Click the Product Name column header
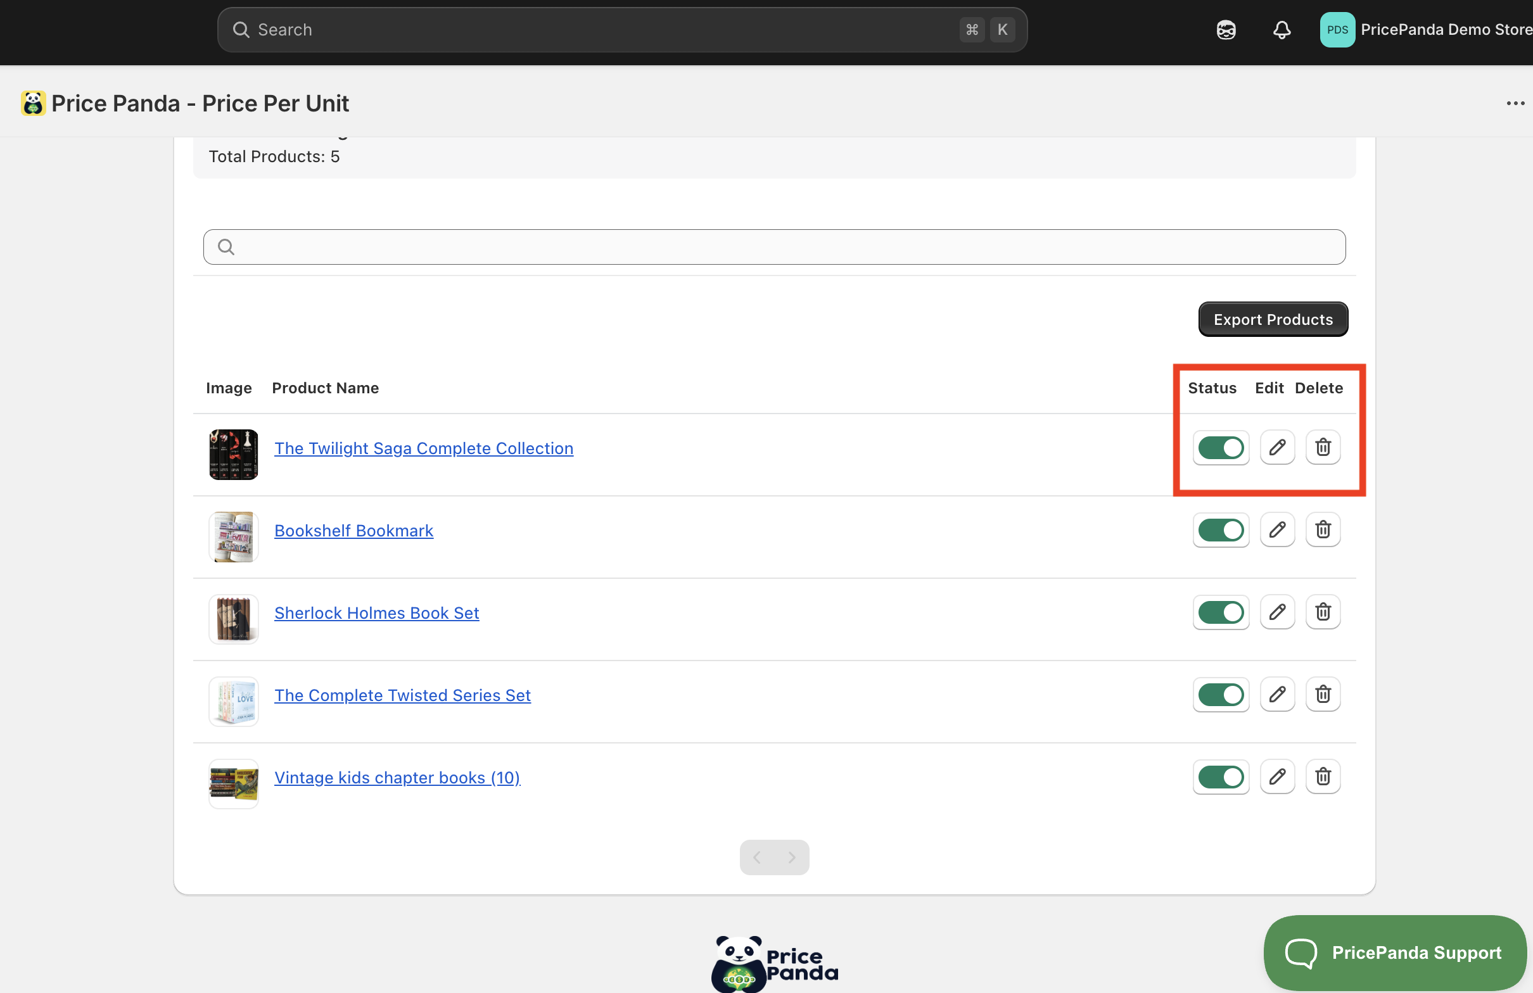 pos(325,388)
